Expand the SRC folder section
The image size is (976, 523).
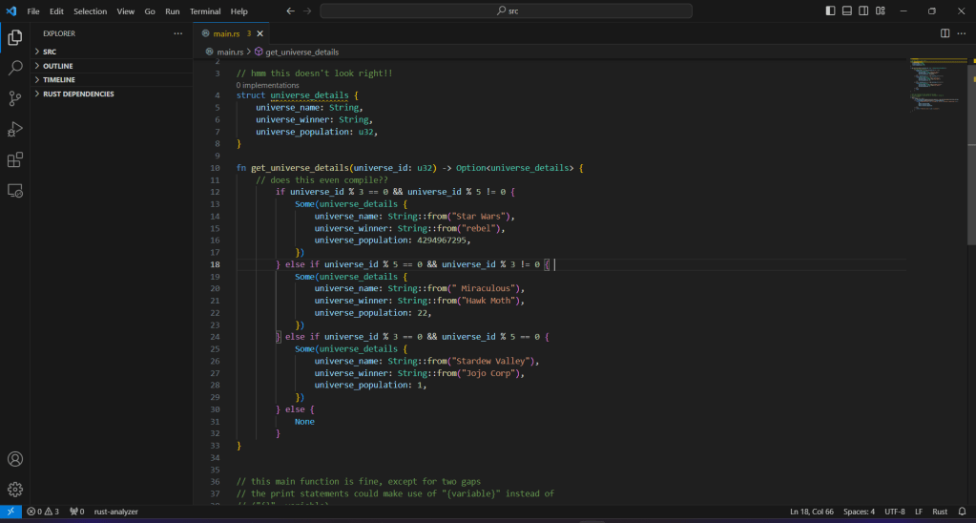(51, 52)
